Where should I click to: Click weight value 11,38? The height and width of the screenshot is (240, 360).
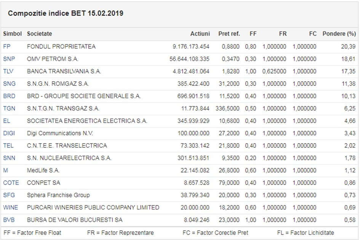click(349, 84)
